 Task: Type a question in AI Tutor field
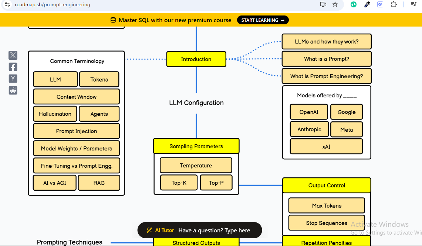coord(214,230)
